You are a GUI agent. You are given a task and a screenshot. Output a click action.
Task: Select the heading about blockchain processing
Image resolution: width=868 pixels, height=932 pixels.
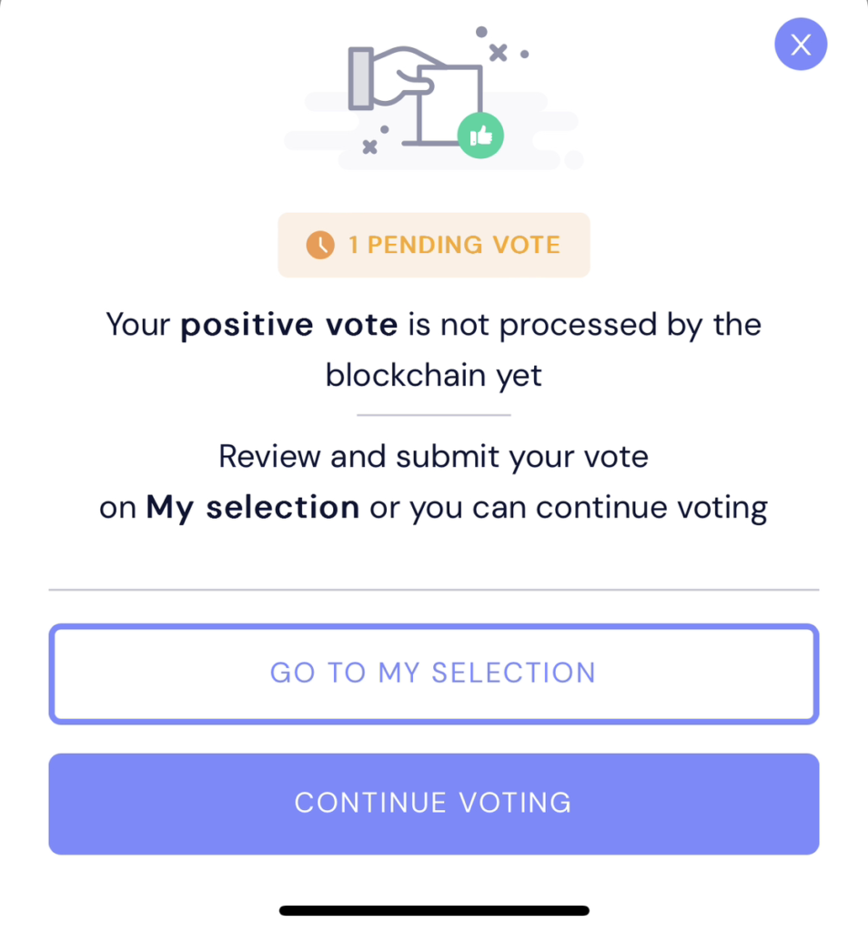pos(434,349)
